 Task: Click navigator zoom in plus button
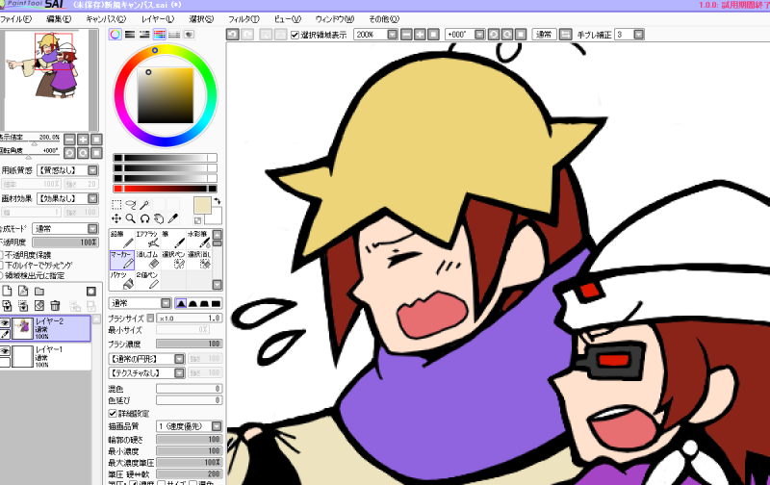pyautogui.click(x=83, y=140)
